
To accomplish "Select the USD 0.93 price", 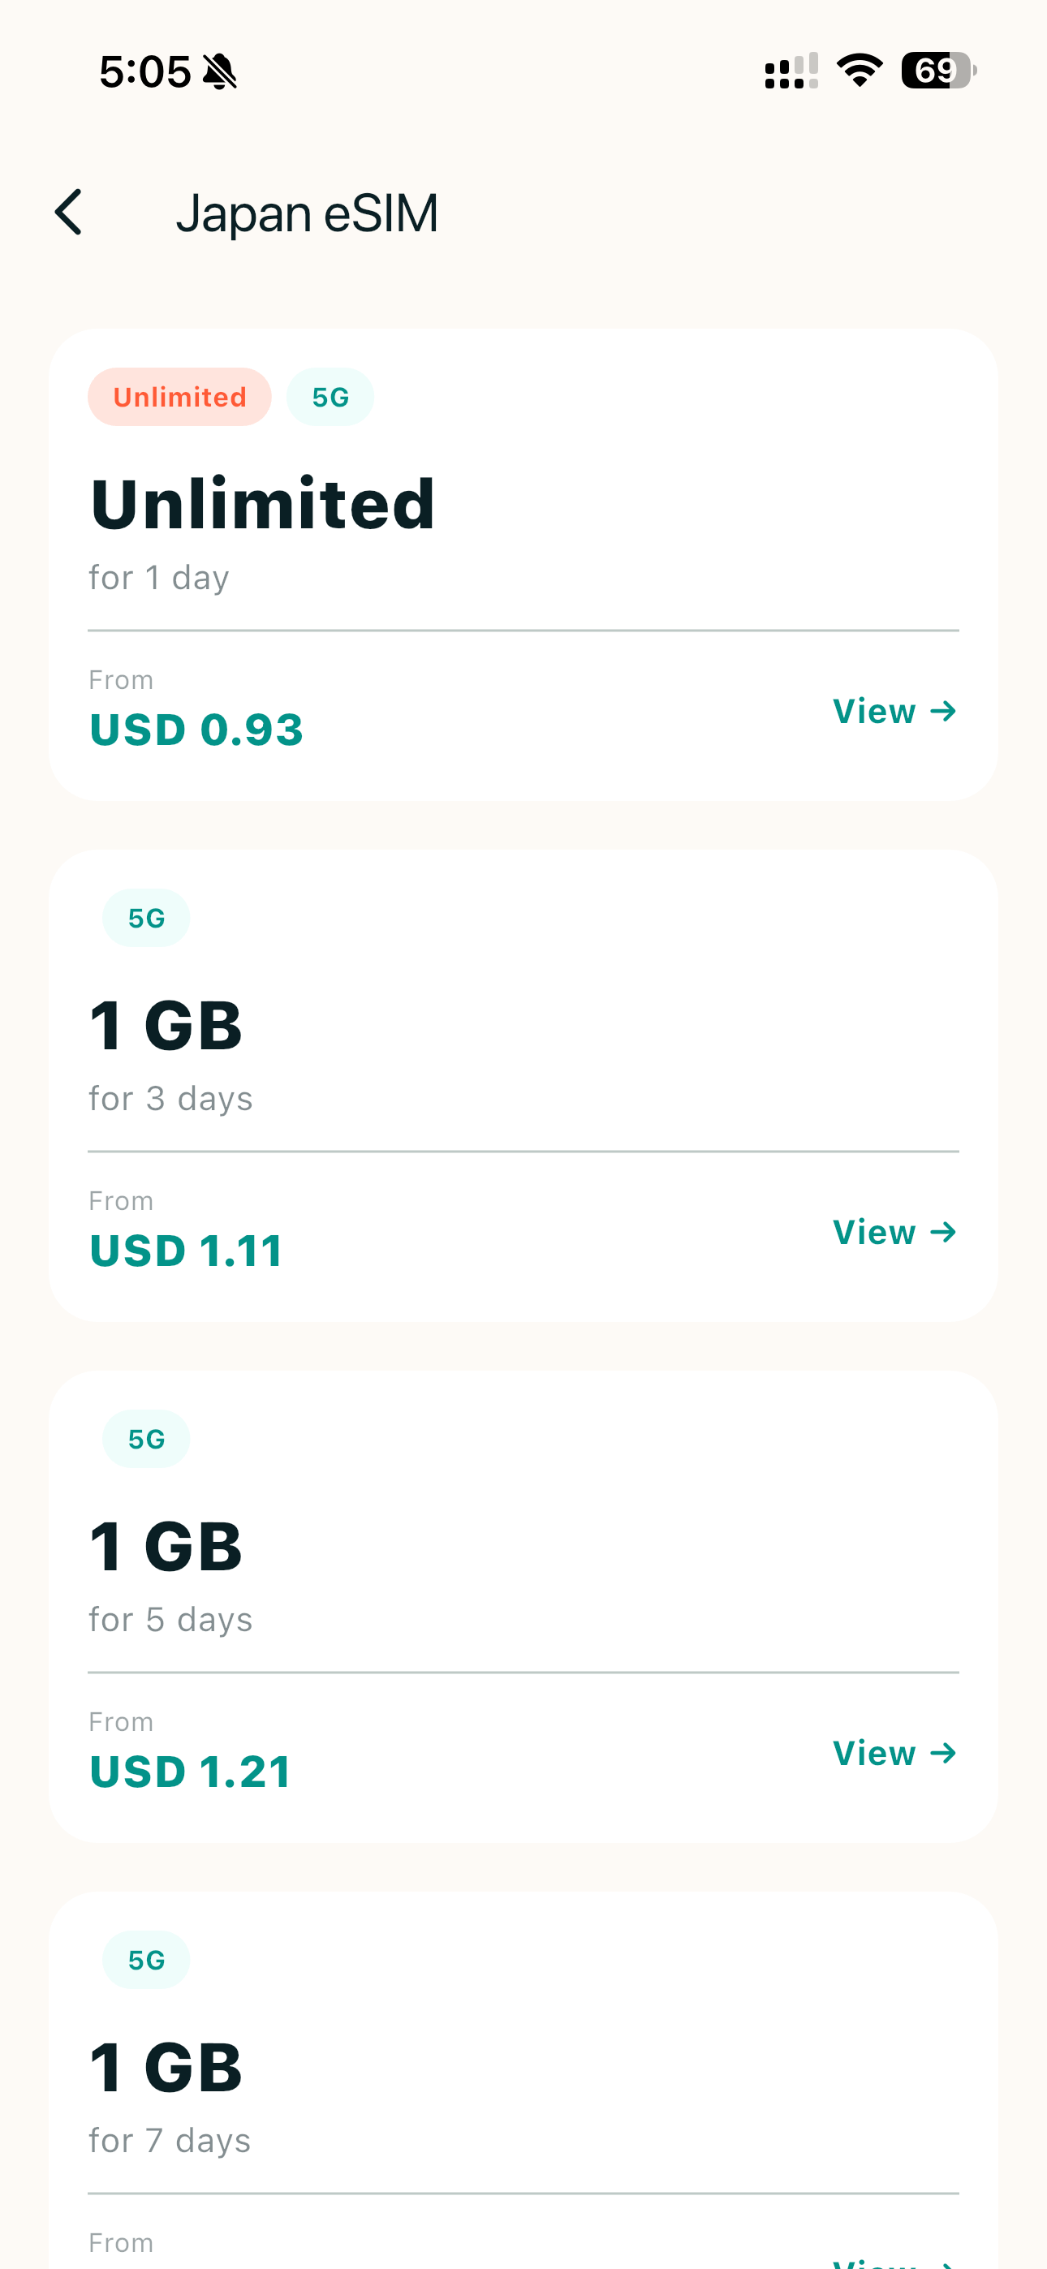I will point(196,730).
